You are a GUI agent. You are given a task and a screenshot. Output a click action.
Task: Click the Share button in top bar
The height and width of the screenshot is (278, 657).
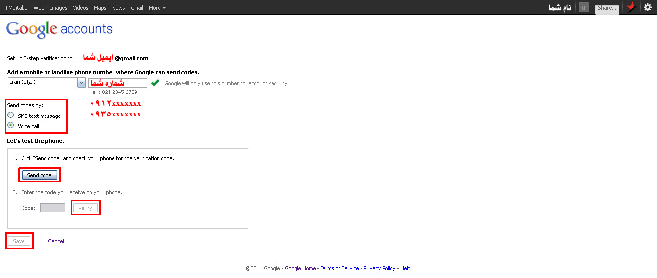click(607, 8)
